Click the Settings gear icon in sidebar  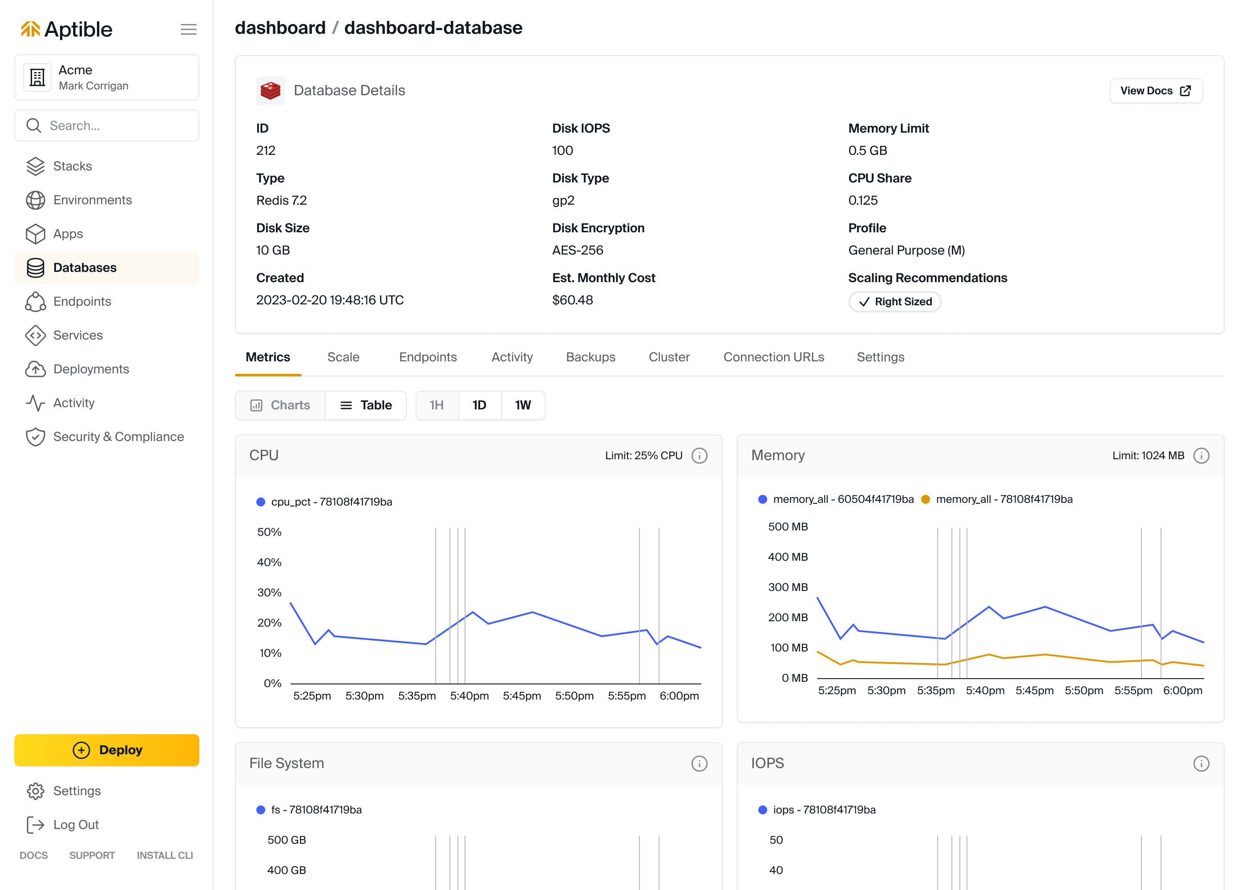(x=36, y=791)
